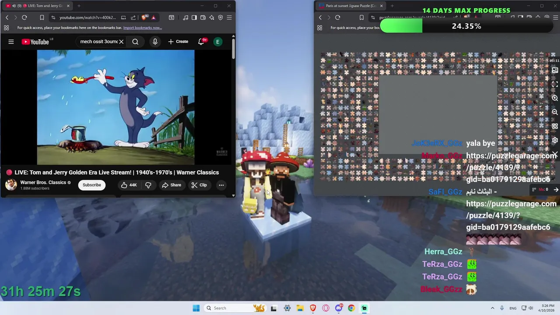560x315 pixels.
Task: Click Brave Rewards triangle icon in YouTube window
Action: click(x=154, y=17)
